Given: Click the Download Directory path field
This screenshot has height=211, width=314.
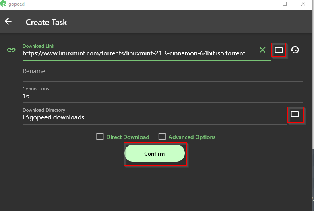Looking at the screenshot, I should [x=155, y=116].
